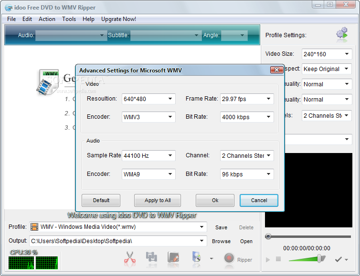The image size is (360, 276).
Task: Click the Upgrate Now! menu item
Action: [x=118, y=19]
